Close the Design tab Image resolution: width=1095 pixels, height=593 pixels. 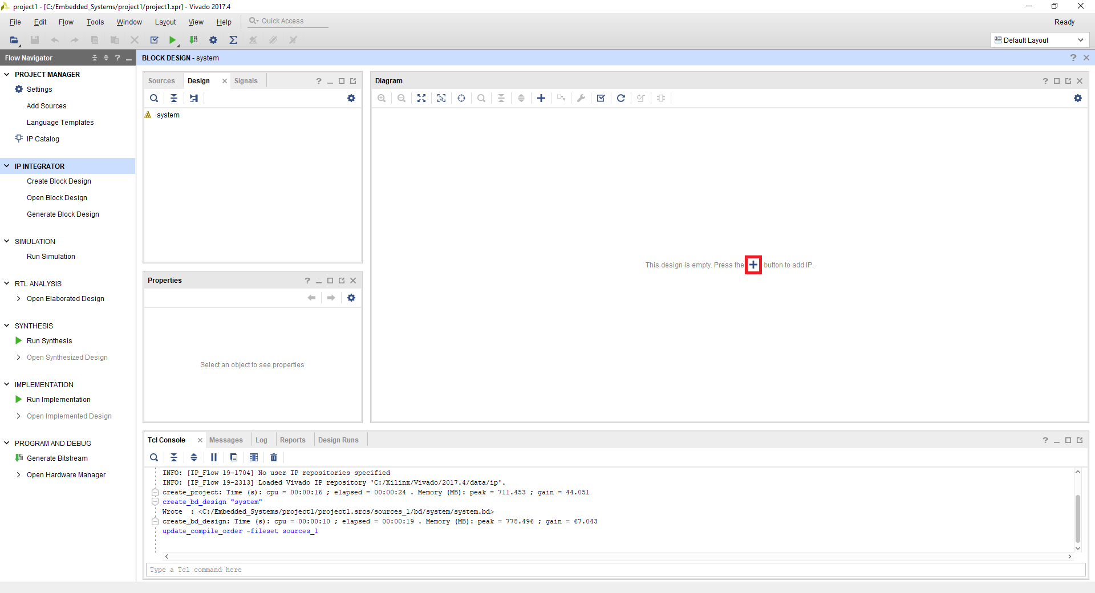point(225,81)
